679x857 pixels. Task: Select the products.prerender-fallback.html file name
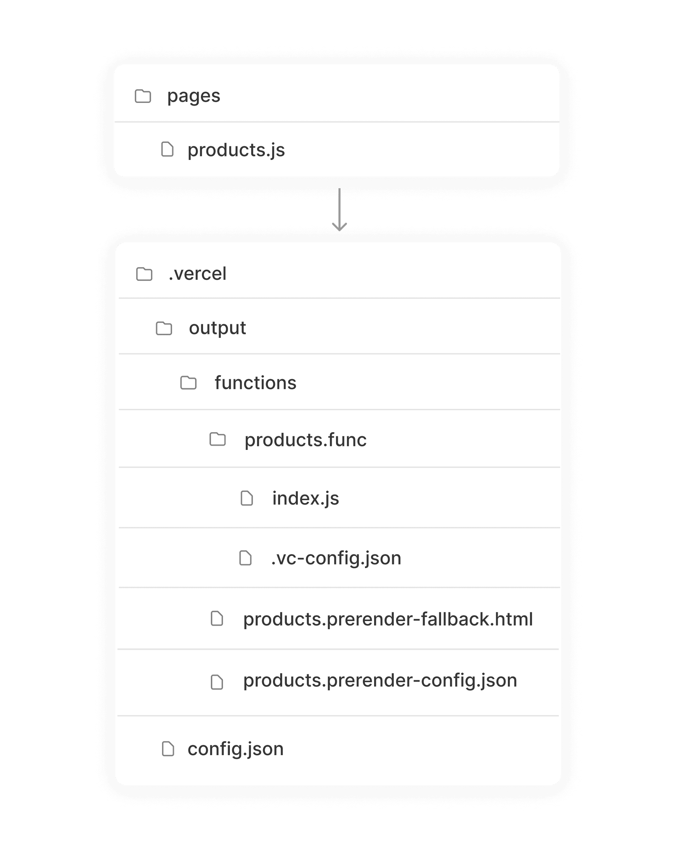coord(388,619)
